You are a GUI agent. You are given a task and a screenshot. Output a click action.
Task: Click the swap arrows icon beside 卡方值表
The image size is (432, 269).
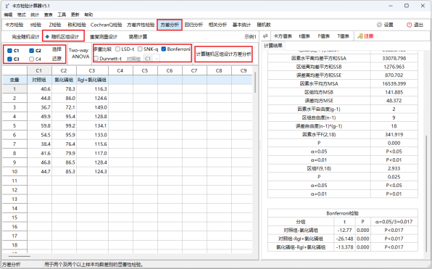pos(265,36)
